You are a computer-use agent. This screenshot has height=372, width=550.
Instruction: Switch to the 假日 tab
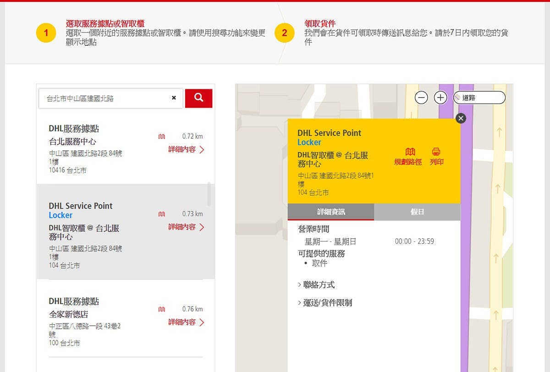tap(417, 212)
